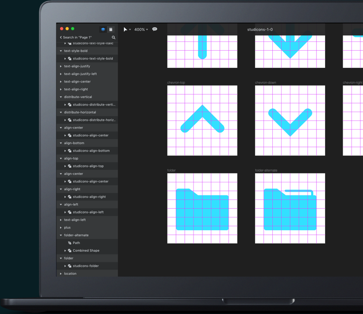
Task: Select the align-bottom layer row
Action: (x=87, y=143)
